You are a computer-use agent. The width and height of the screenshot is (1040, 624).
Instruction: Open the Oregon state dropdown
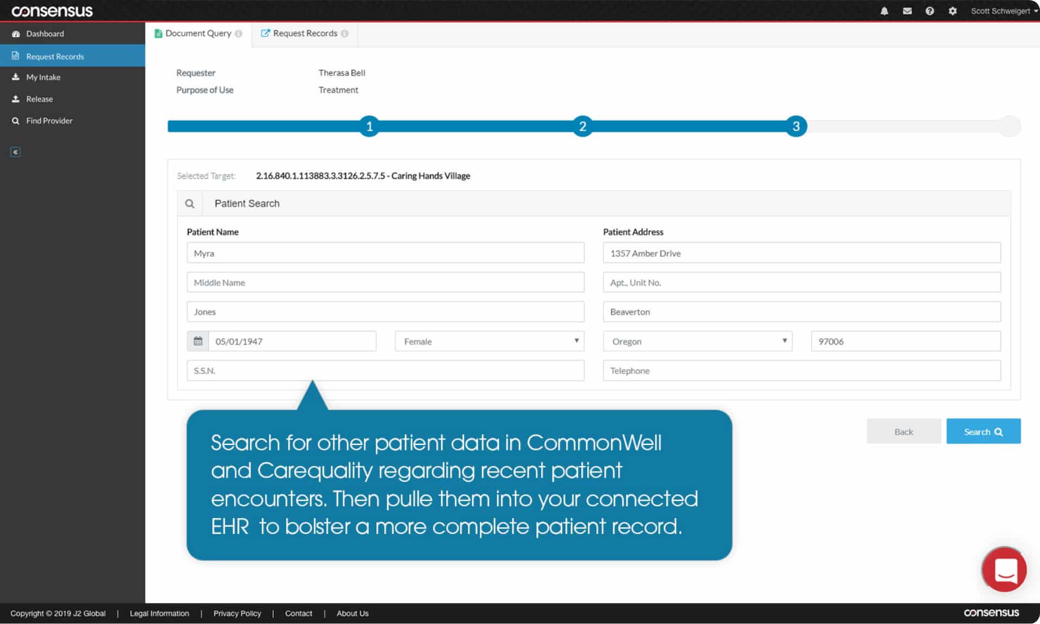697,341
